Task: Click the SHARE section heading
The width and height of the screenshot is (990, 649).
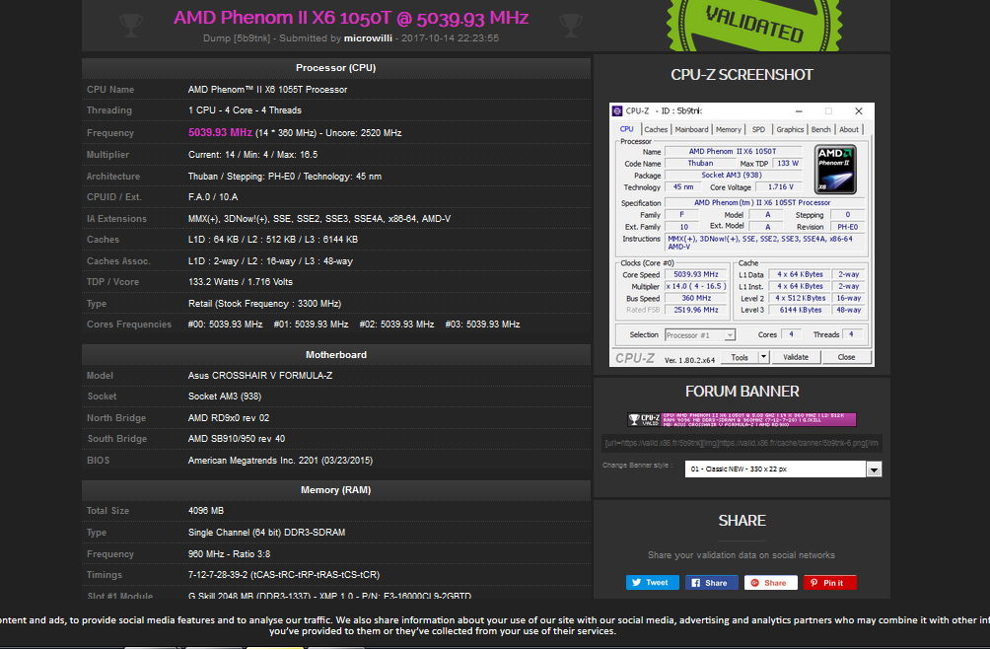Action: coord(742,521)
